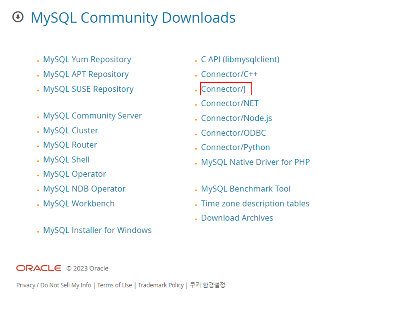417x312 pixels.
Task: Click the Connector/J link
Action: [x=223, y=89]
